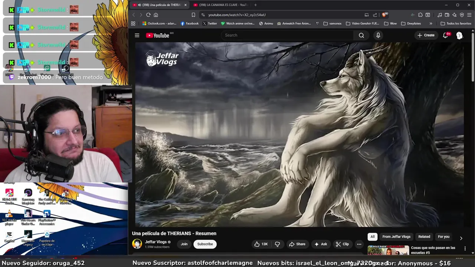The height and width of the screenshot is (267, 475).
Task: Go back with the browser back arrow
Action: tap(134, 15)
